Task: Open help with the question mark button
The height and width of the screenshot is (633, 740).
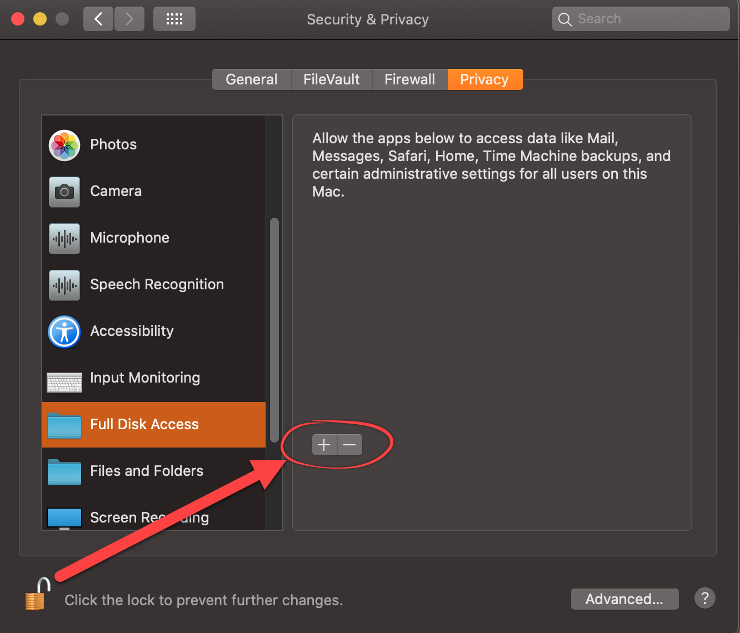Action: 705,599
